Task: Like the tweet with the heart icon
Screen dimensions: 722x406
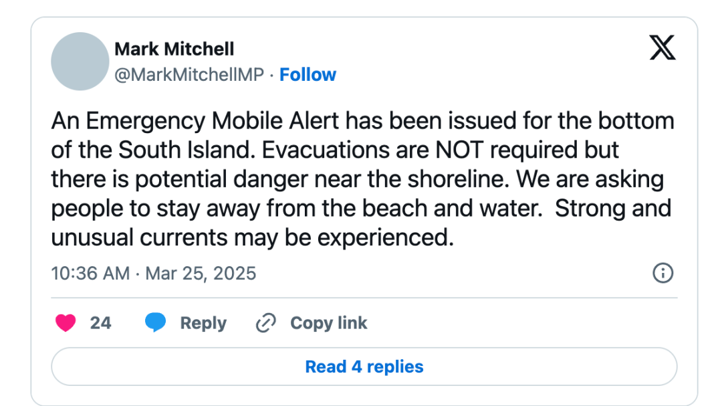Action: point(66,322)
